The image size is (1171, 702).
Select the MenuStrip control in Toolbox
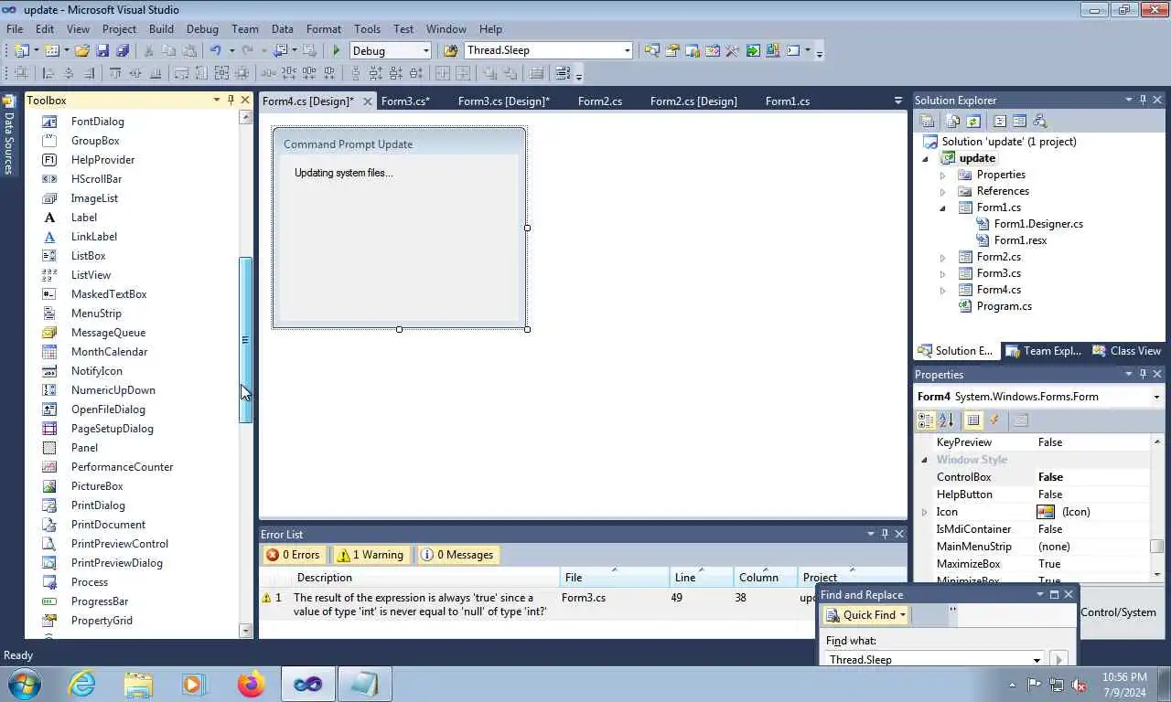[96, 314]
